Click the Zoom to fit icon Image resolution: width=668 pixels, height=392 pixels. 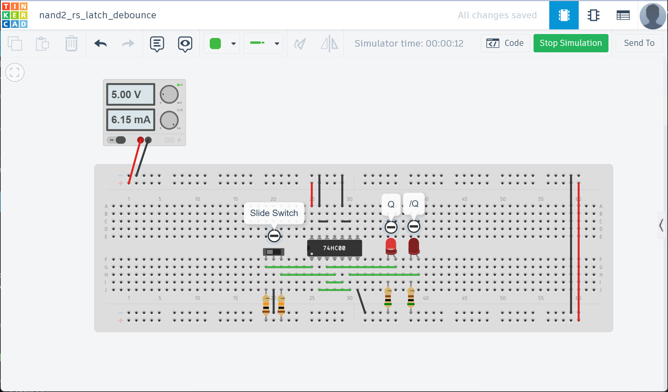click(15, 72)
